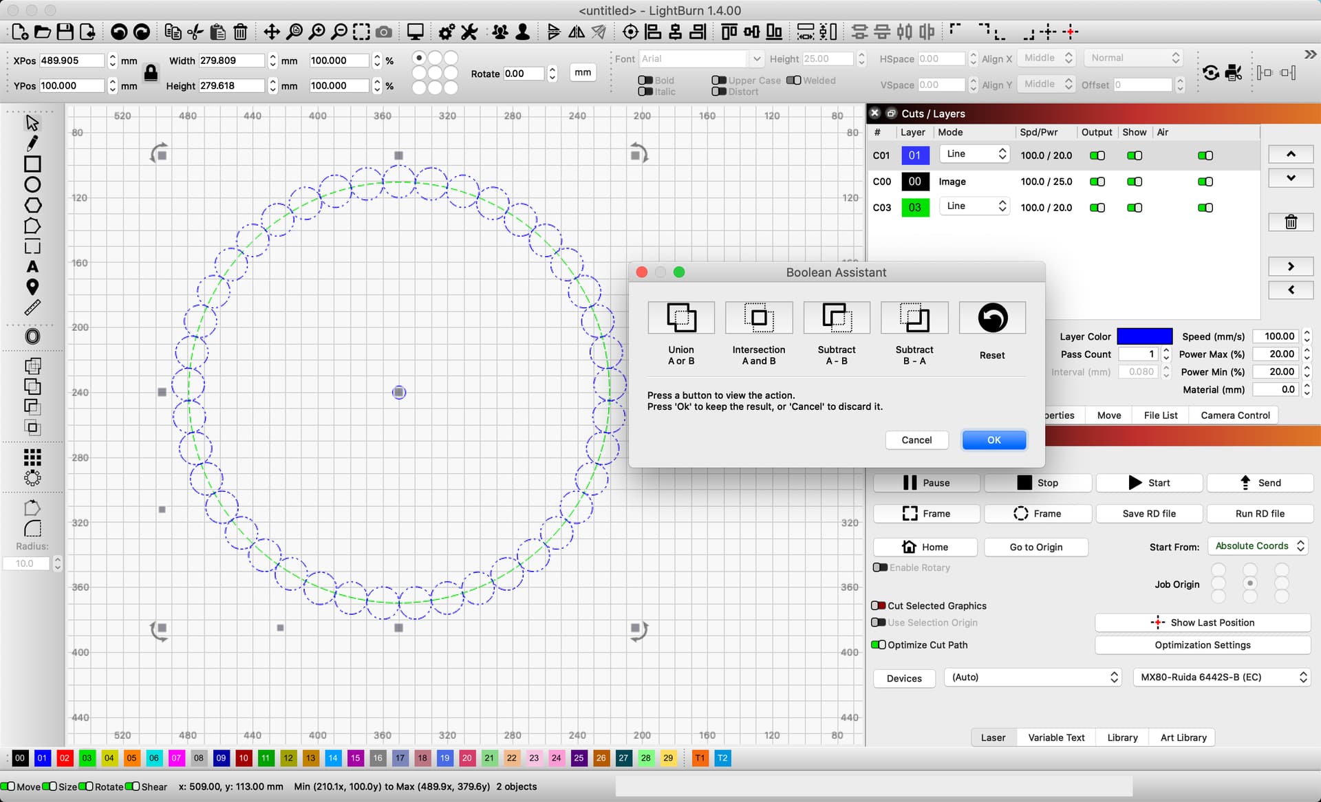
Task: Select the Rectangle drawing tool
Action: (x=32, y=164)
